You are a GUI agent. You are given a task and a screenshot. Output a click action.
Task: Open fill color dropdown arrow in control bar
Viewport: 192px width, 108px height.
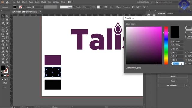tap(17, 7)
